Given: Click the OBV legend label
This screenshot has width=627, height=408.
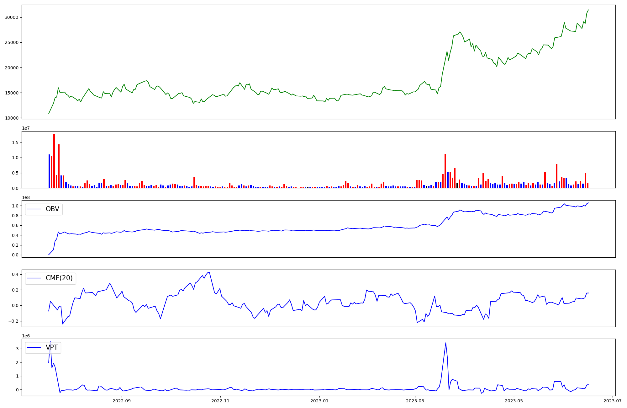Looking at the screenshot, I should 52,209.
